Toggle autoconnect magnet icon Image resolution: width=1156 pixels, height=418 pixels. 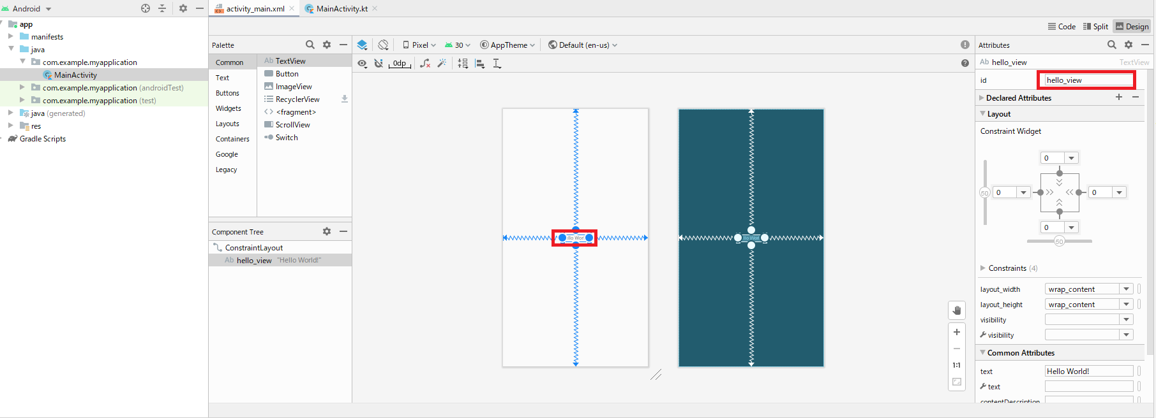379,63
